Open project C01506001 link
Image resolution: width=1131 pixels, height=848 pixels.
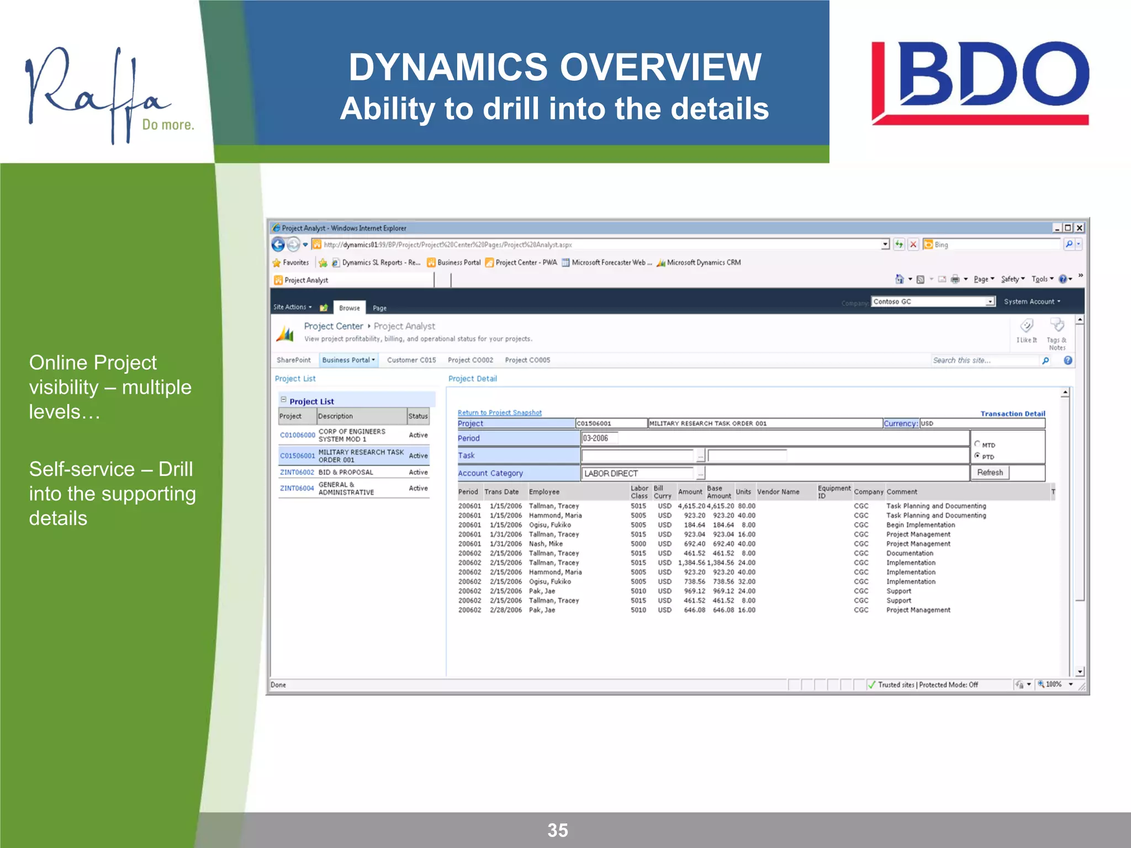(297, 456)
